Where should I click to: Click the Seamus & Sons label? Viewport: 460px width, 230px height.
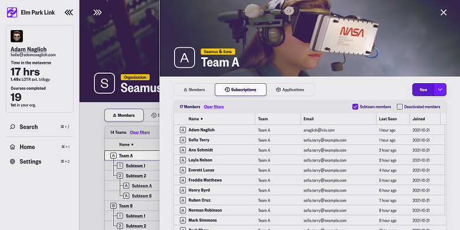coord(218,52)
